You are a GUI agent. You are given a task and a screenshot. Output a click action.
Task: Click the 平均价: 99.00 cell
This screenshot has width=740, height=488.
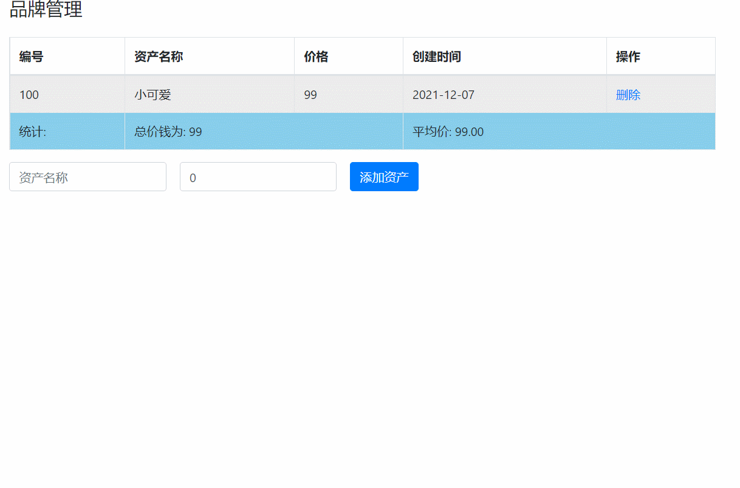(x=447, y=131)
